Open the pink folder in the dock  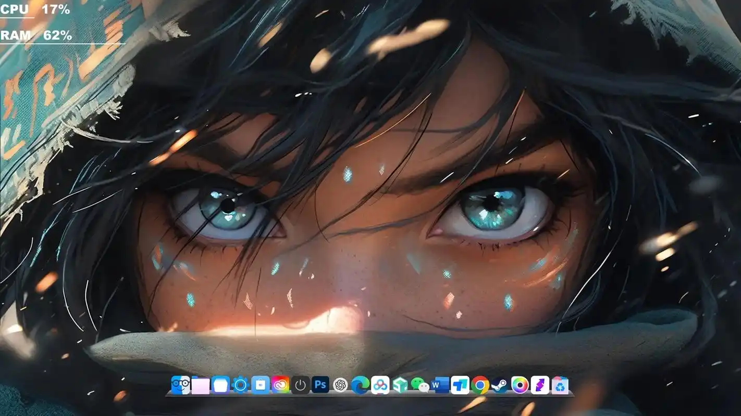click(201, 385)
